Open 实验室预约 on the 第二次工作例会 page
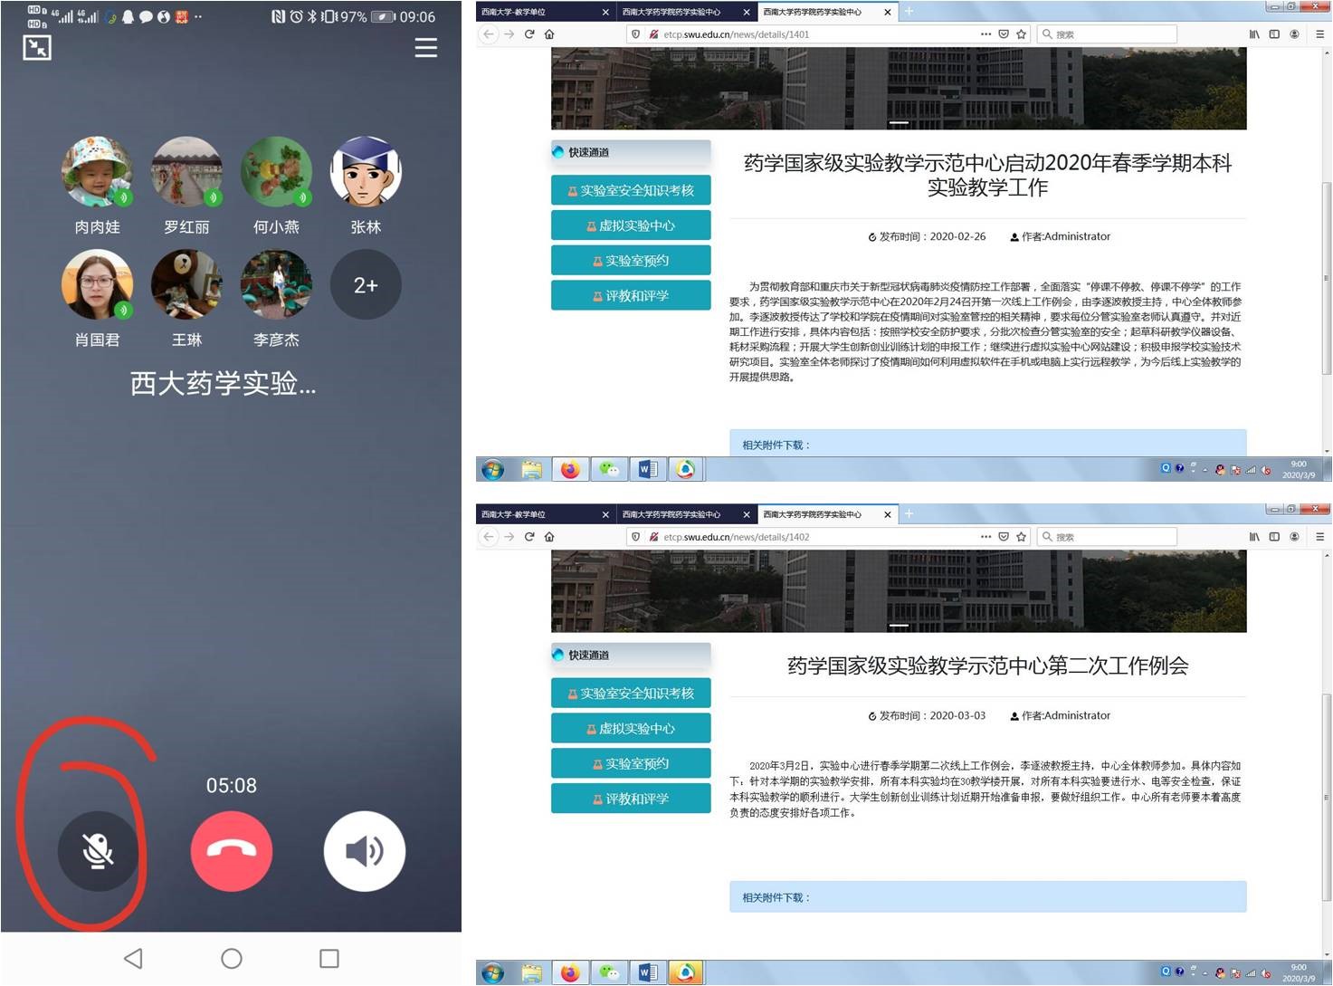Screen dimensions: 1333x986 click(631, 763)
